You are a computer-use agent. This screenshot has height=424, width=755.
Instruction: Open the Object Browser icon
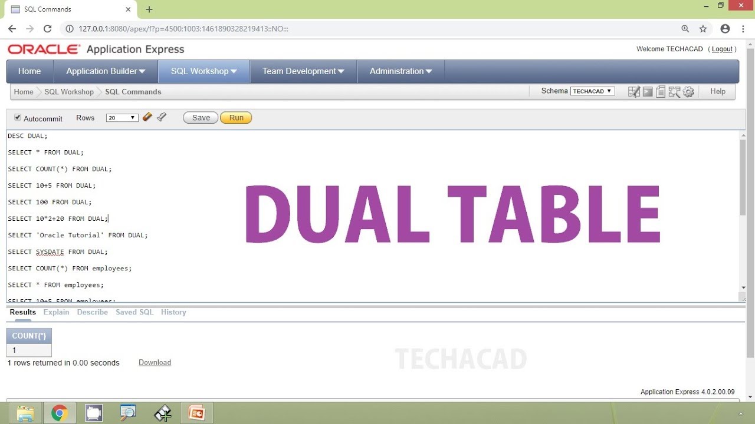coord(634,91)
